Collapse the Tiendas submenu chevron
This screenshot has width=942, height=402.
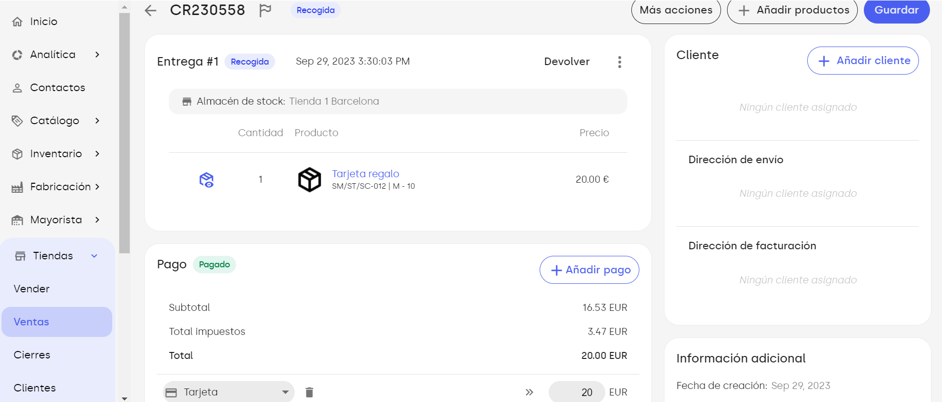[94, 256]
